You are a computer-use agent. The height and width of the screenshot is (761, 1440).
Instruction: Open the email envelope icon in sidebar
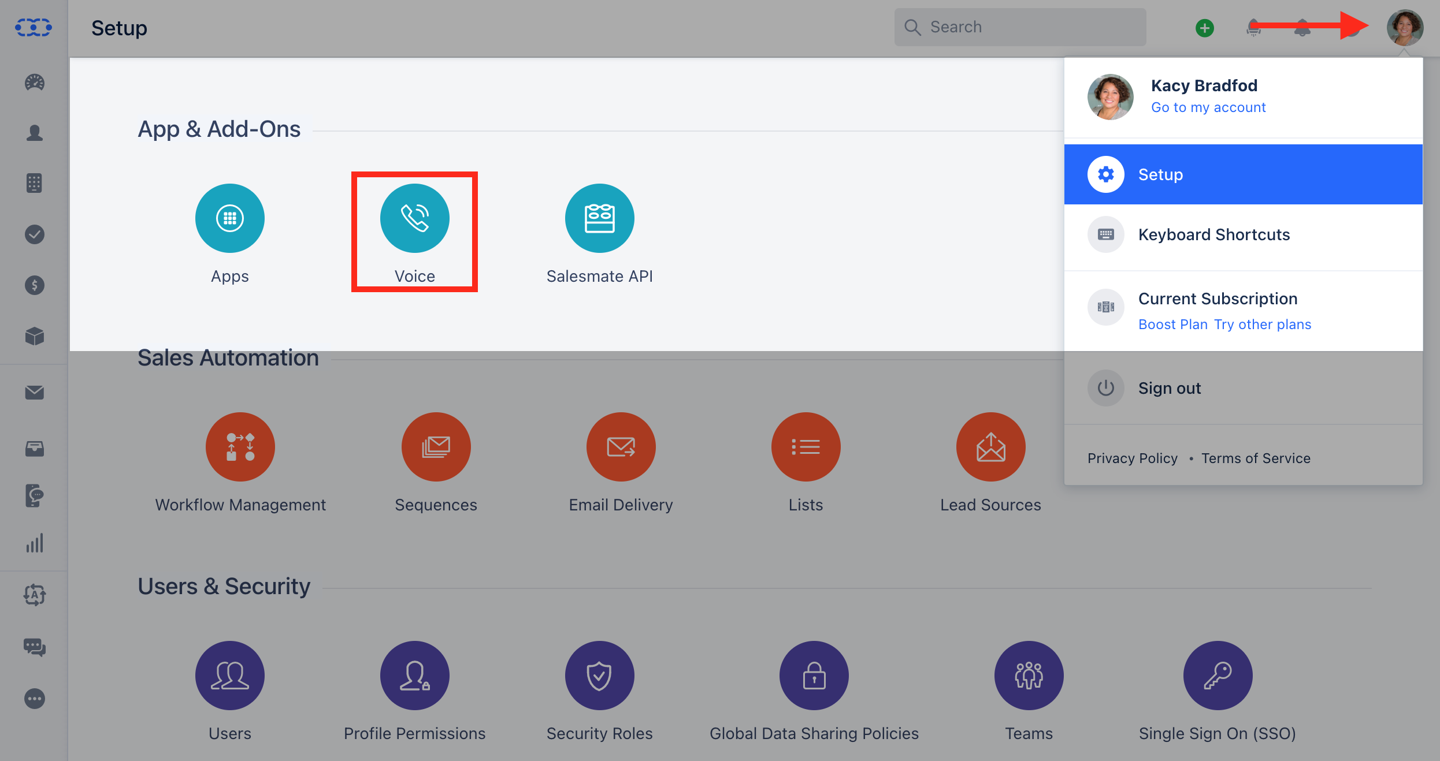pos(35,393)
